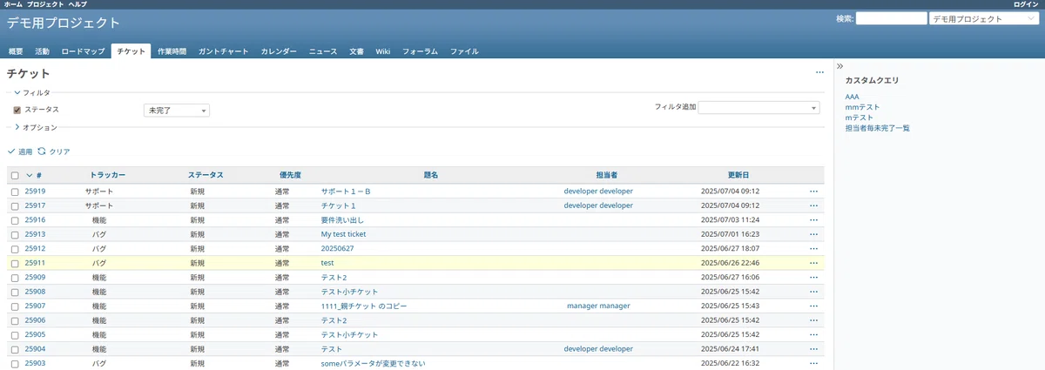
Task: Open the My test ticket subject link
Action: point(343,234)
